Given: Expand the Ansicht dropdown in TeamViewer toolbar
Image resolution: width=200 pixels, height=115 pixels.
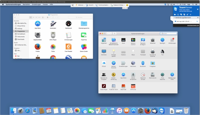Looking at the screenshot, I should pyautogui.click(x=90, y=5).
